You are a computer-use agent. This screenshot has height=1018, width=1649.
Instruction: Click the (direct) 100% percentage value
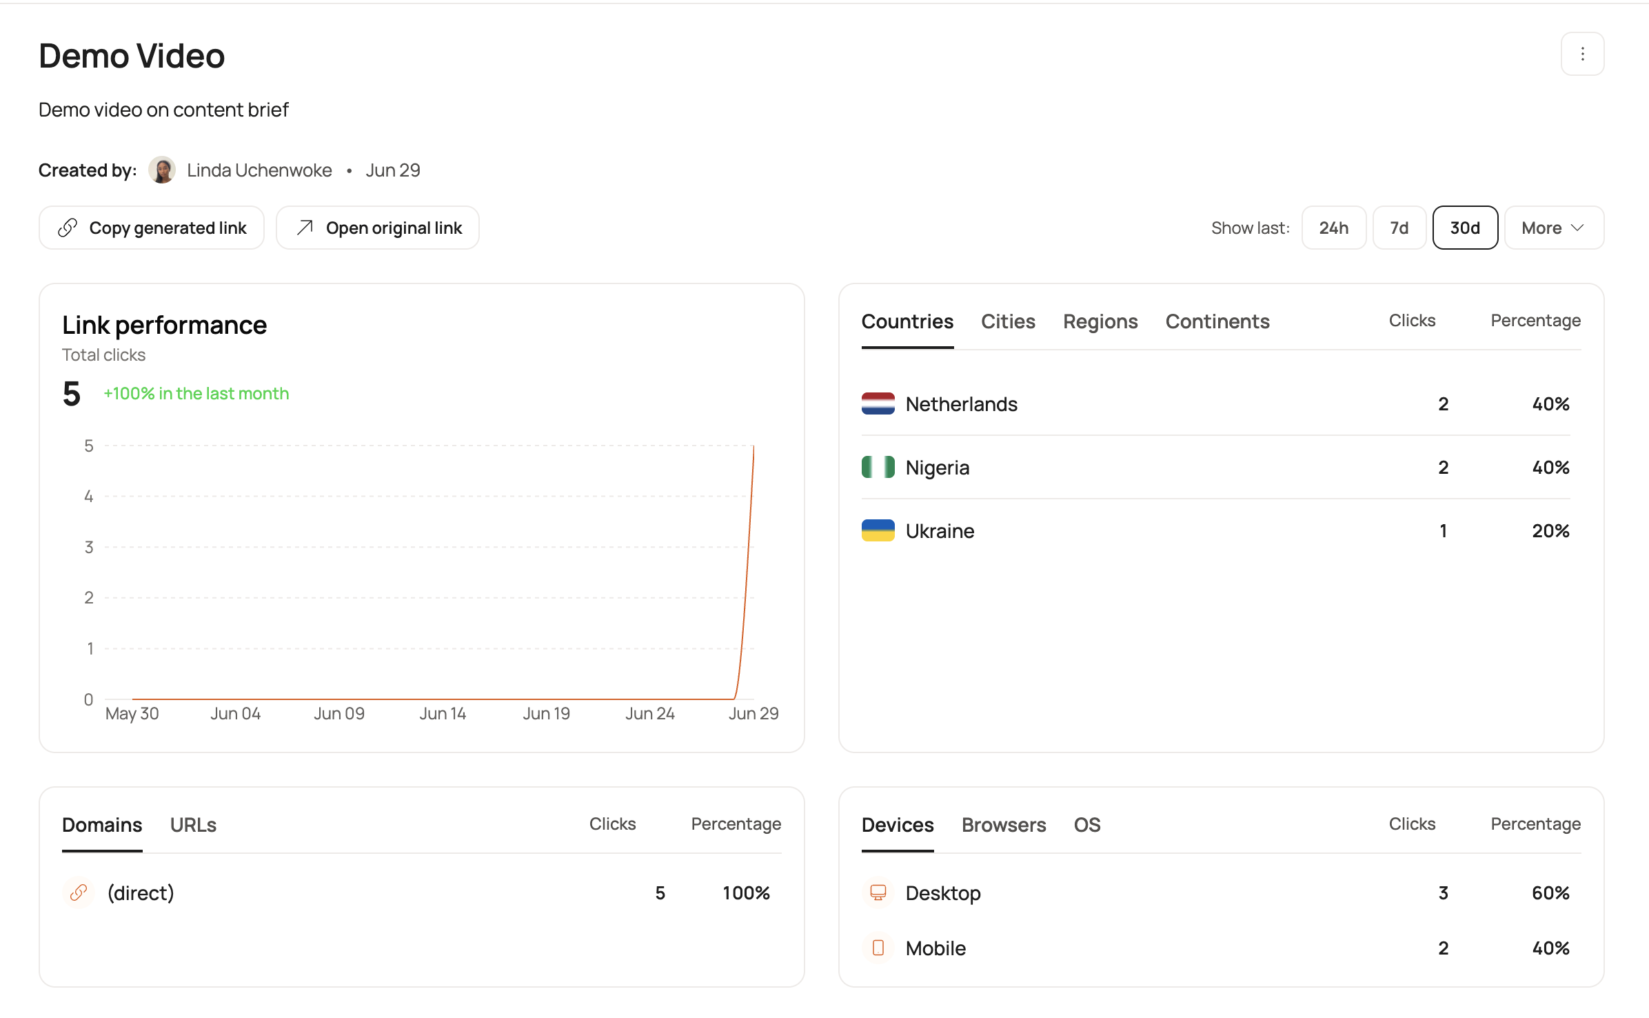(746, 893)
